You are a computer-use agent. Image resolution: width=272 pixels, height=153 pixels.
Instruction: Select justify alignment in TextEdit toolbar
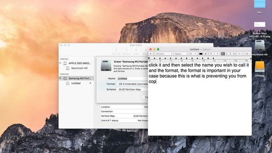coord(234,54)
